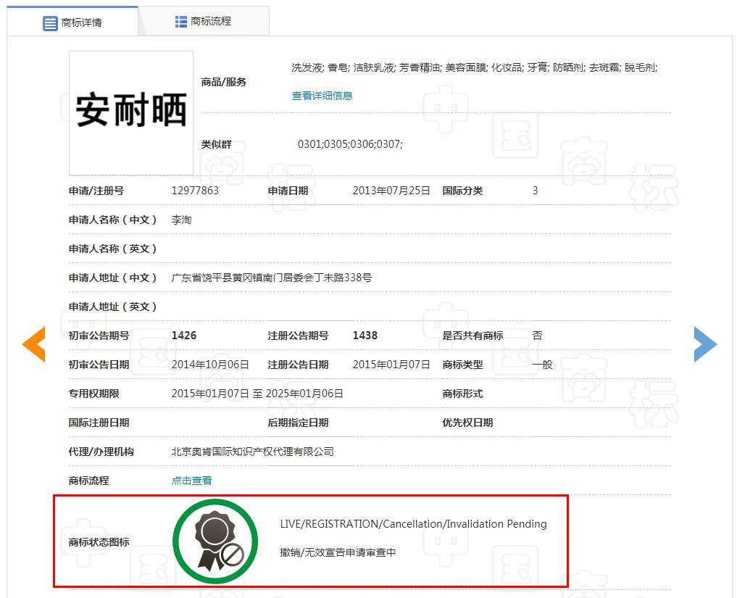This screenshot has width=745, height=598.
Task: Click applicant name 李洵
Action: pos(181,220)
